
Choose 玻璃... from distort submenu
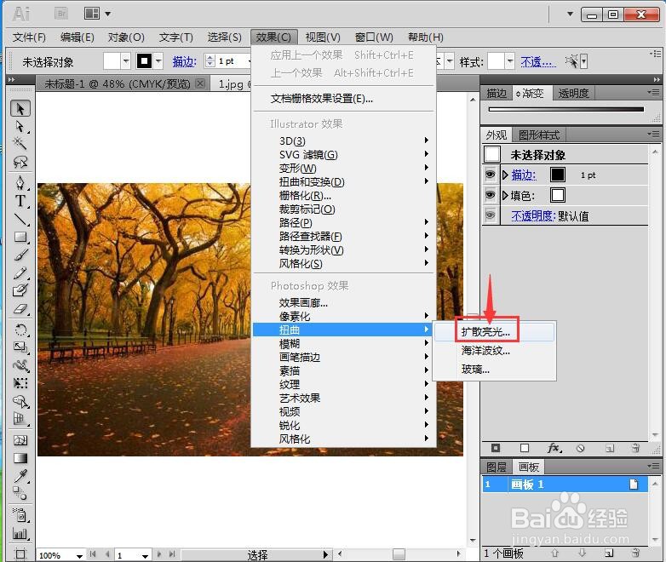[494, 370]
